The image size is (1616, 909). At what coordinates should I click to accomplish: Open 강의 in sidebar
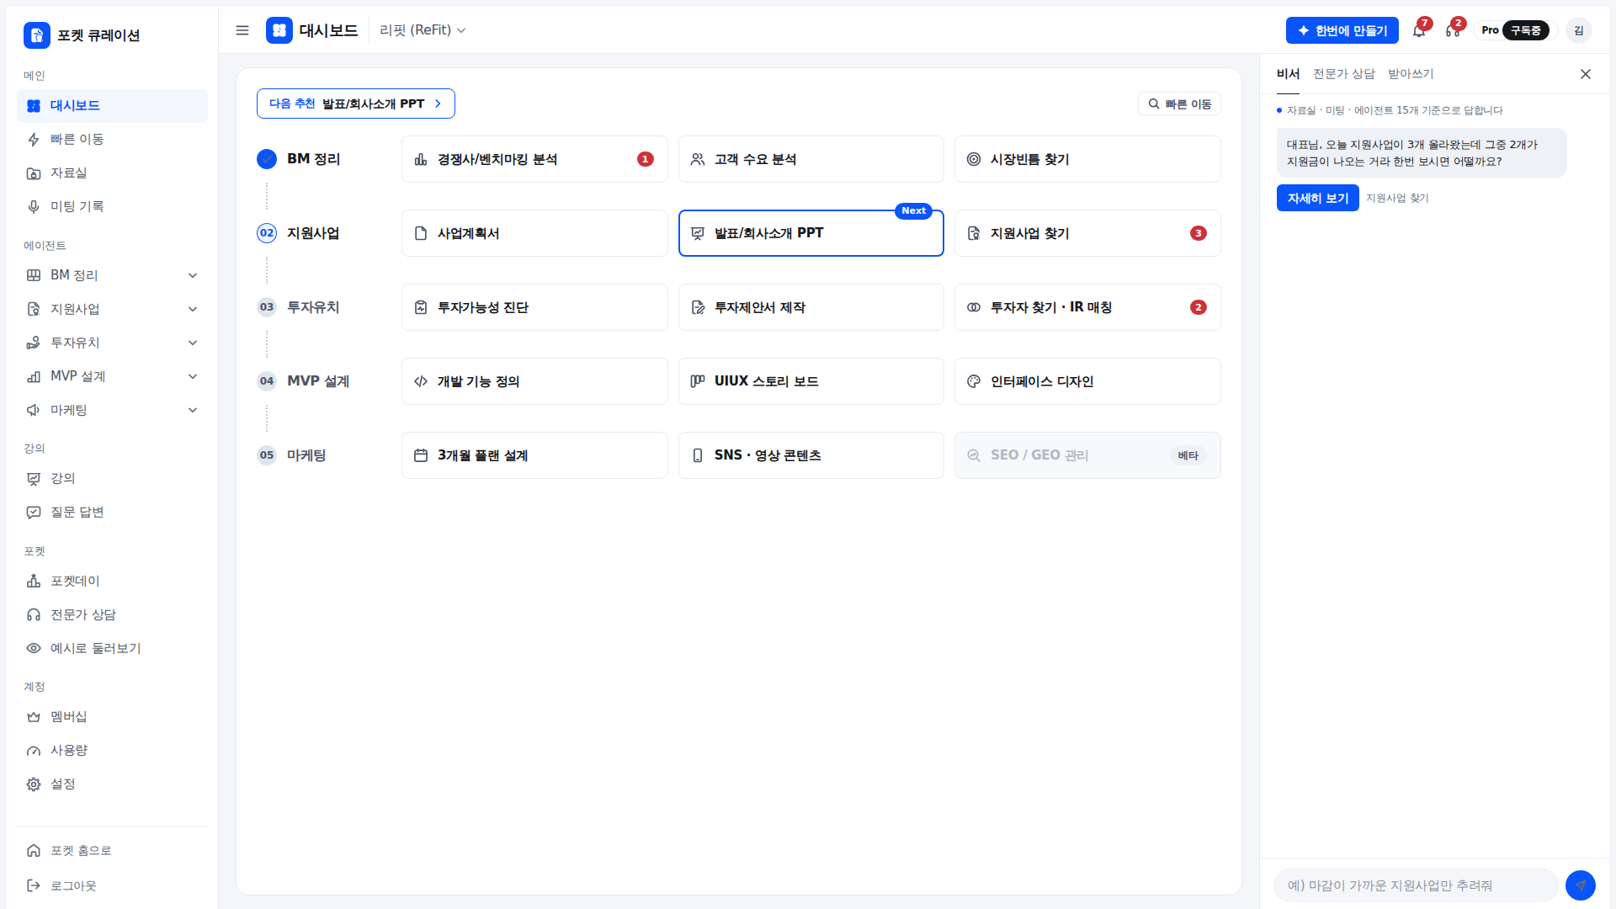click(x=112, y=479)
